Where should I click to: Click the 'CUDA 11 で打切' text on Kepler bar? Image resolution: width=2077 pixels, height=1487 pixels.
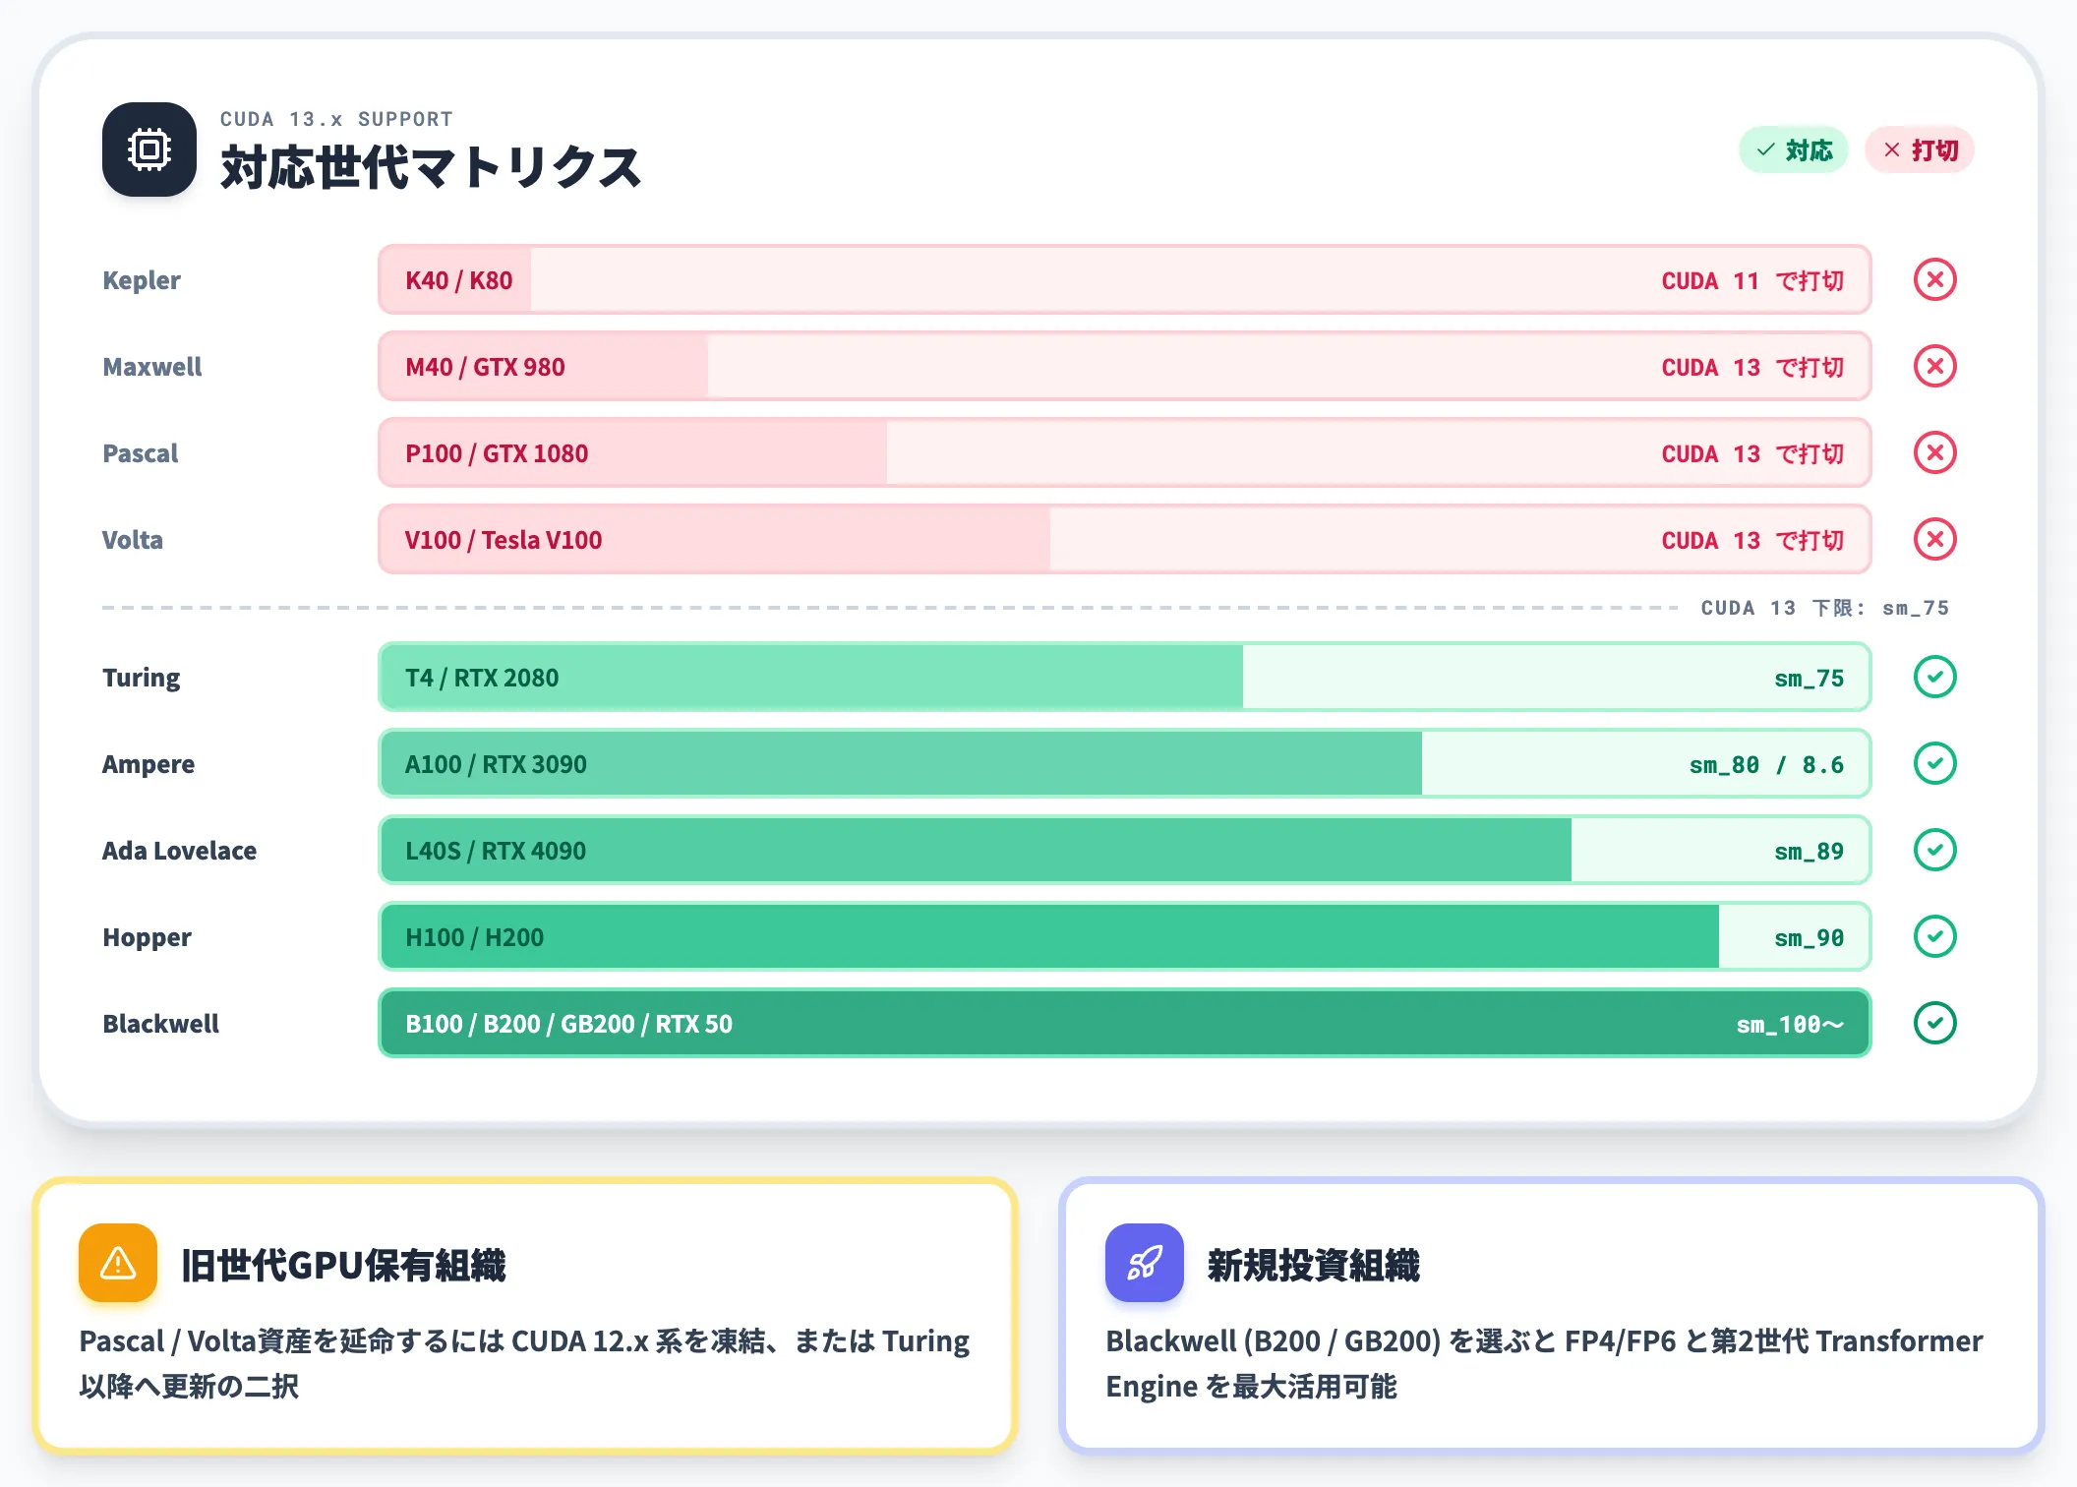(x=1752, y=281)
